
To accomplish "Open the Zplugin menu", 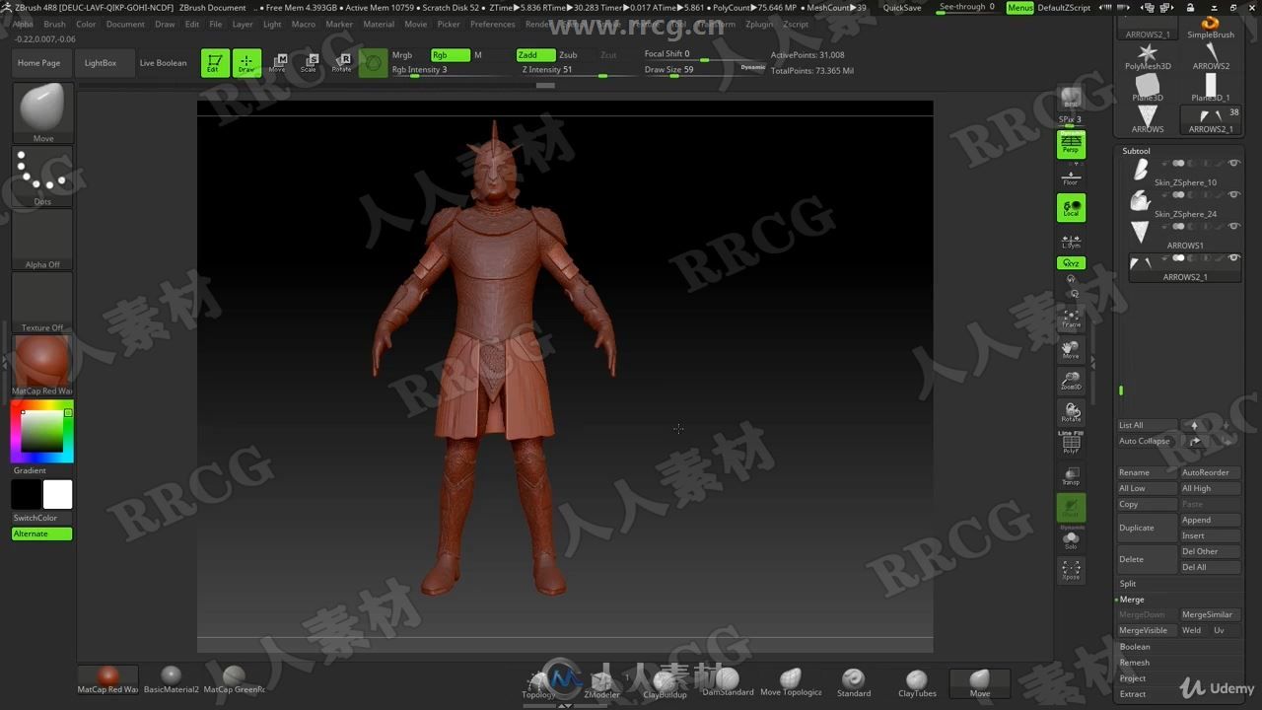I will pyautogui.click(x=759, y=24).
